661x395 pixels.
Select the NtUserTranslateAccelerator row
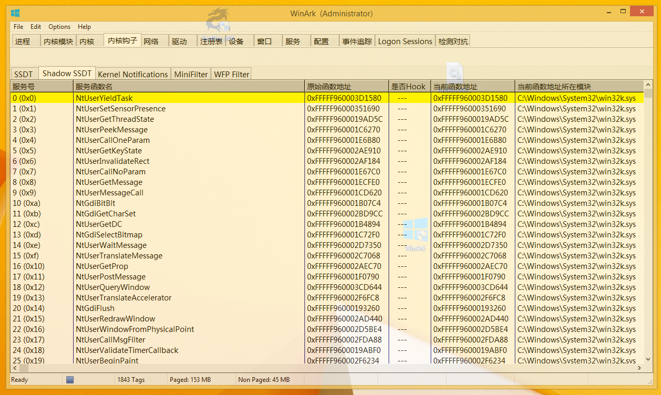pyautogui.click(x=327, y=297)
